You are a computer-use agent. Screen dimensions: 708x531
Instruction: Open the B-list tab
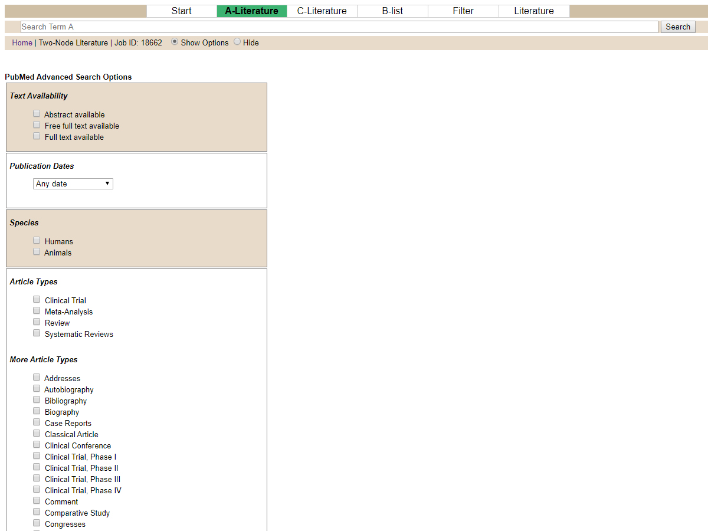(x=392, y=11)
